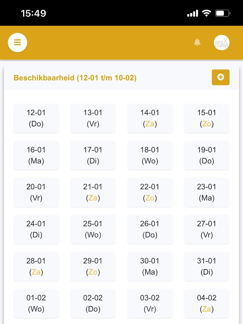Select 23-01 (Ma) day

(x=207, y=192)
